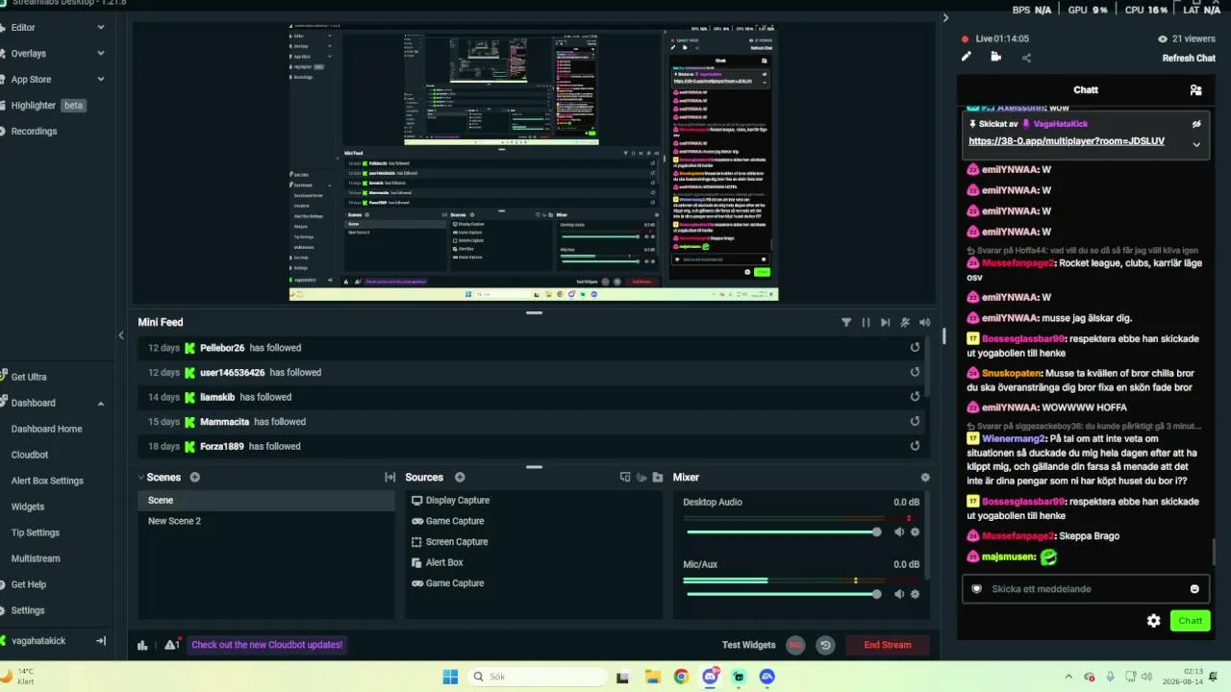The height and width of the screenshot is (692, 1231).
Task: Open the emoji picker in the chat box
Action: 1194,589
